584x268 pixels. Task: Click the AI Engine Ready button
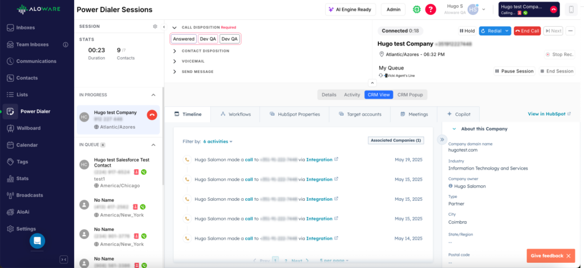tap(350, 10)
